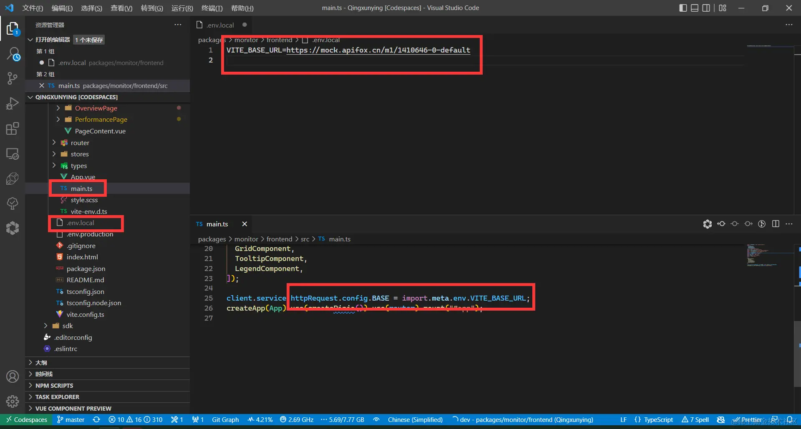Screen dimensions: 801x429
Task: Click the master branch in status bar
Action: 71,419
